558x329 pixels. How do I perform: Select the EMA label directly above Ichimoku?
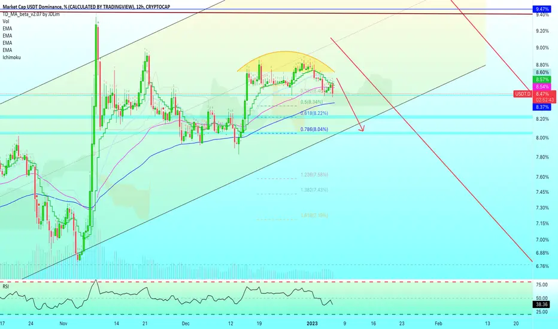(x=7, y=50)
